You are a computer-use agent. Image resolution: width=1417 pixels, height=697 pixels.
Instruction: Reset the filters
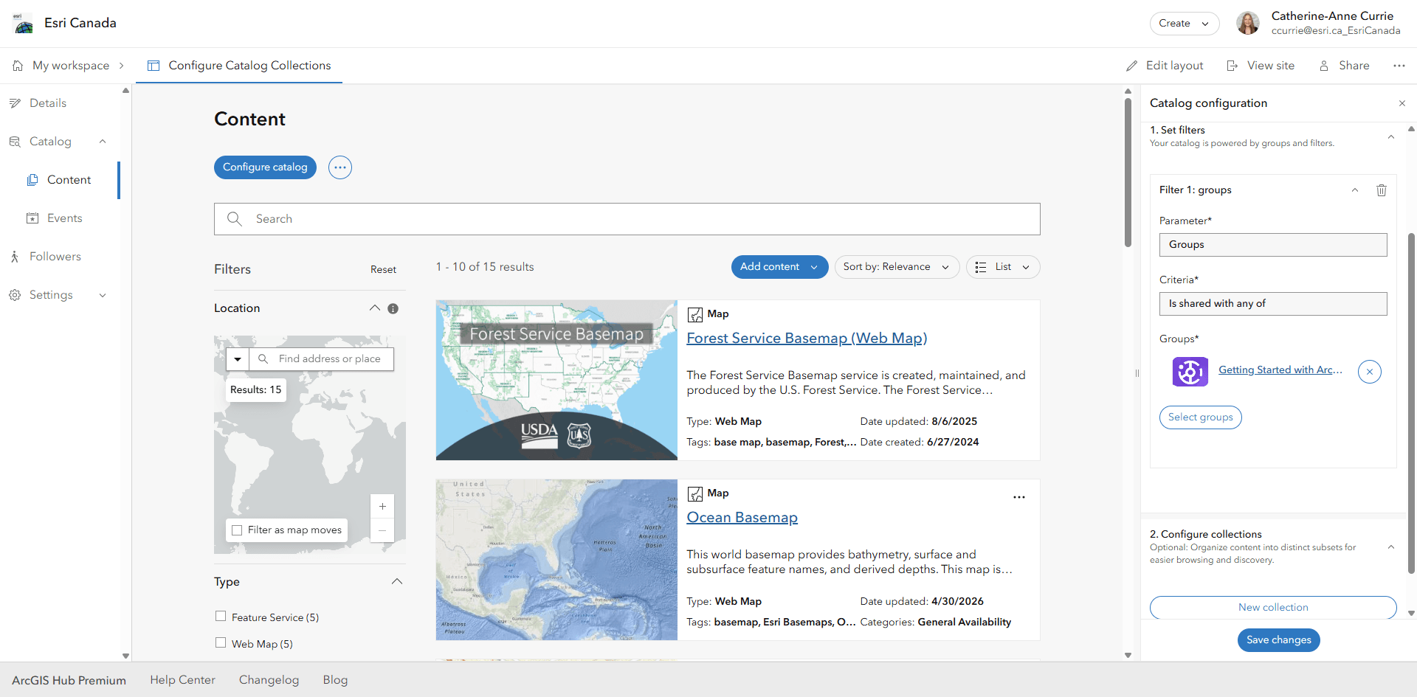click(x=383, y=270)
